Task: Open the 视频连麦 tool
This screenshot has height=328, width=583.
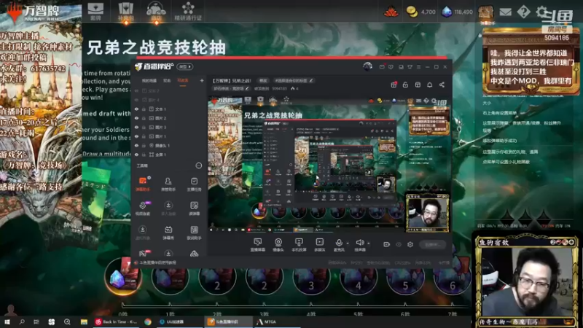Action: pyautogui.click(x=143, y=208)
